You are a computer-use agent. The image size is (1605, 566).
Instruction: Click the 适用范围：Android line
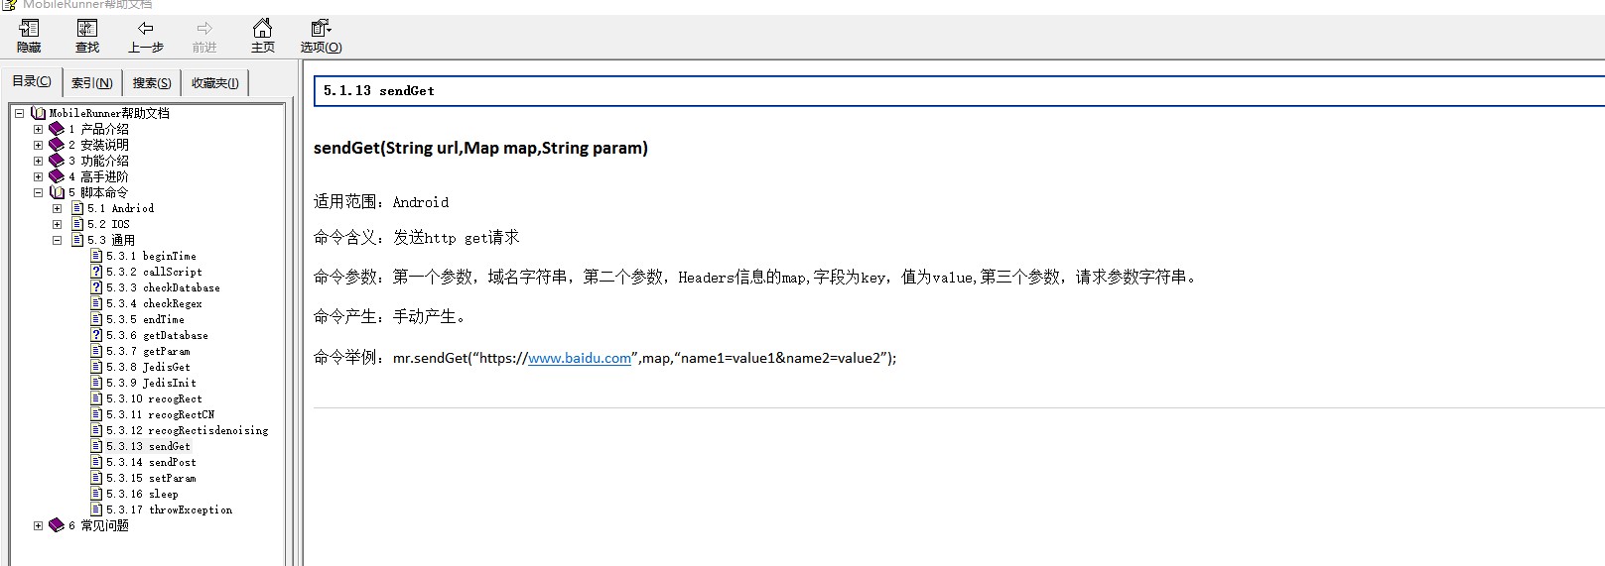pyautogui.click(x=381, y=201)
